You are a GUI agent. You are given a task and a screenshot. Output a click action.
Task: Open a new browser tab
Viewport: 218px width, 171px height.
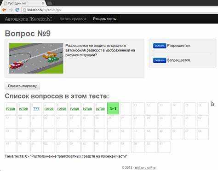click(49, 3)
